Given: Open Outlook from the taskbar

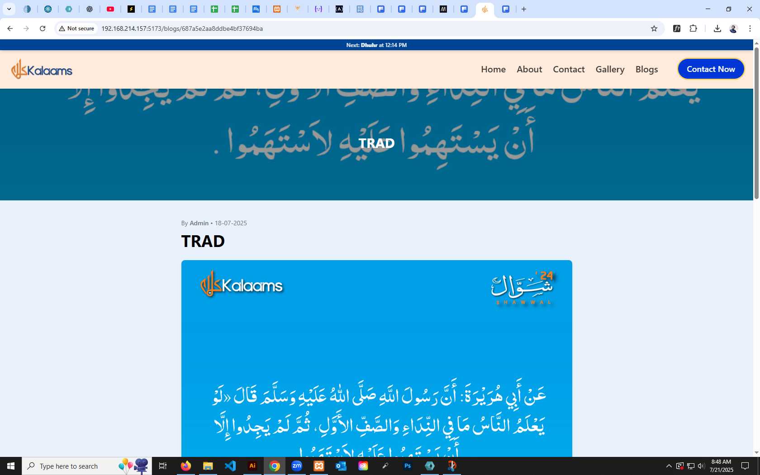Looking at the screenshot, I should pyautogui.click(x=341, y=466).
